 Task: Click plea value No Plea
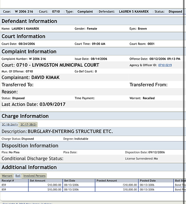pyautogui.click(x=14, y=152)
